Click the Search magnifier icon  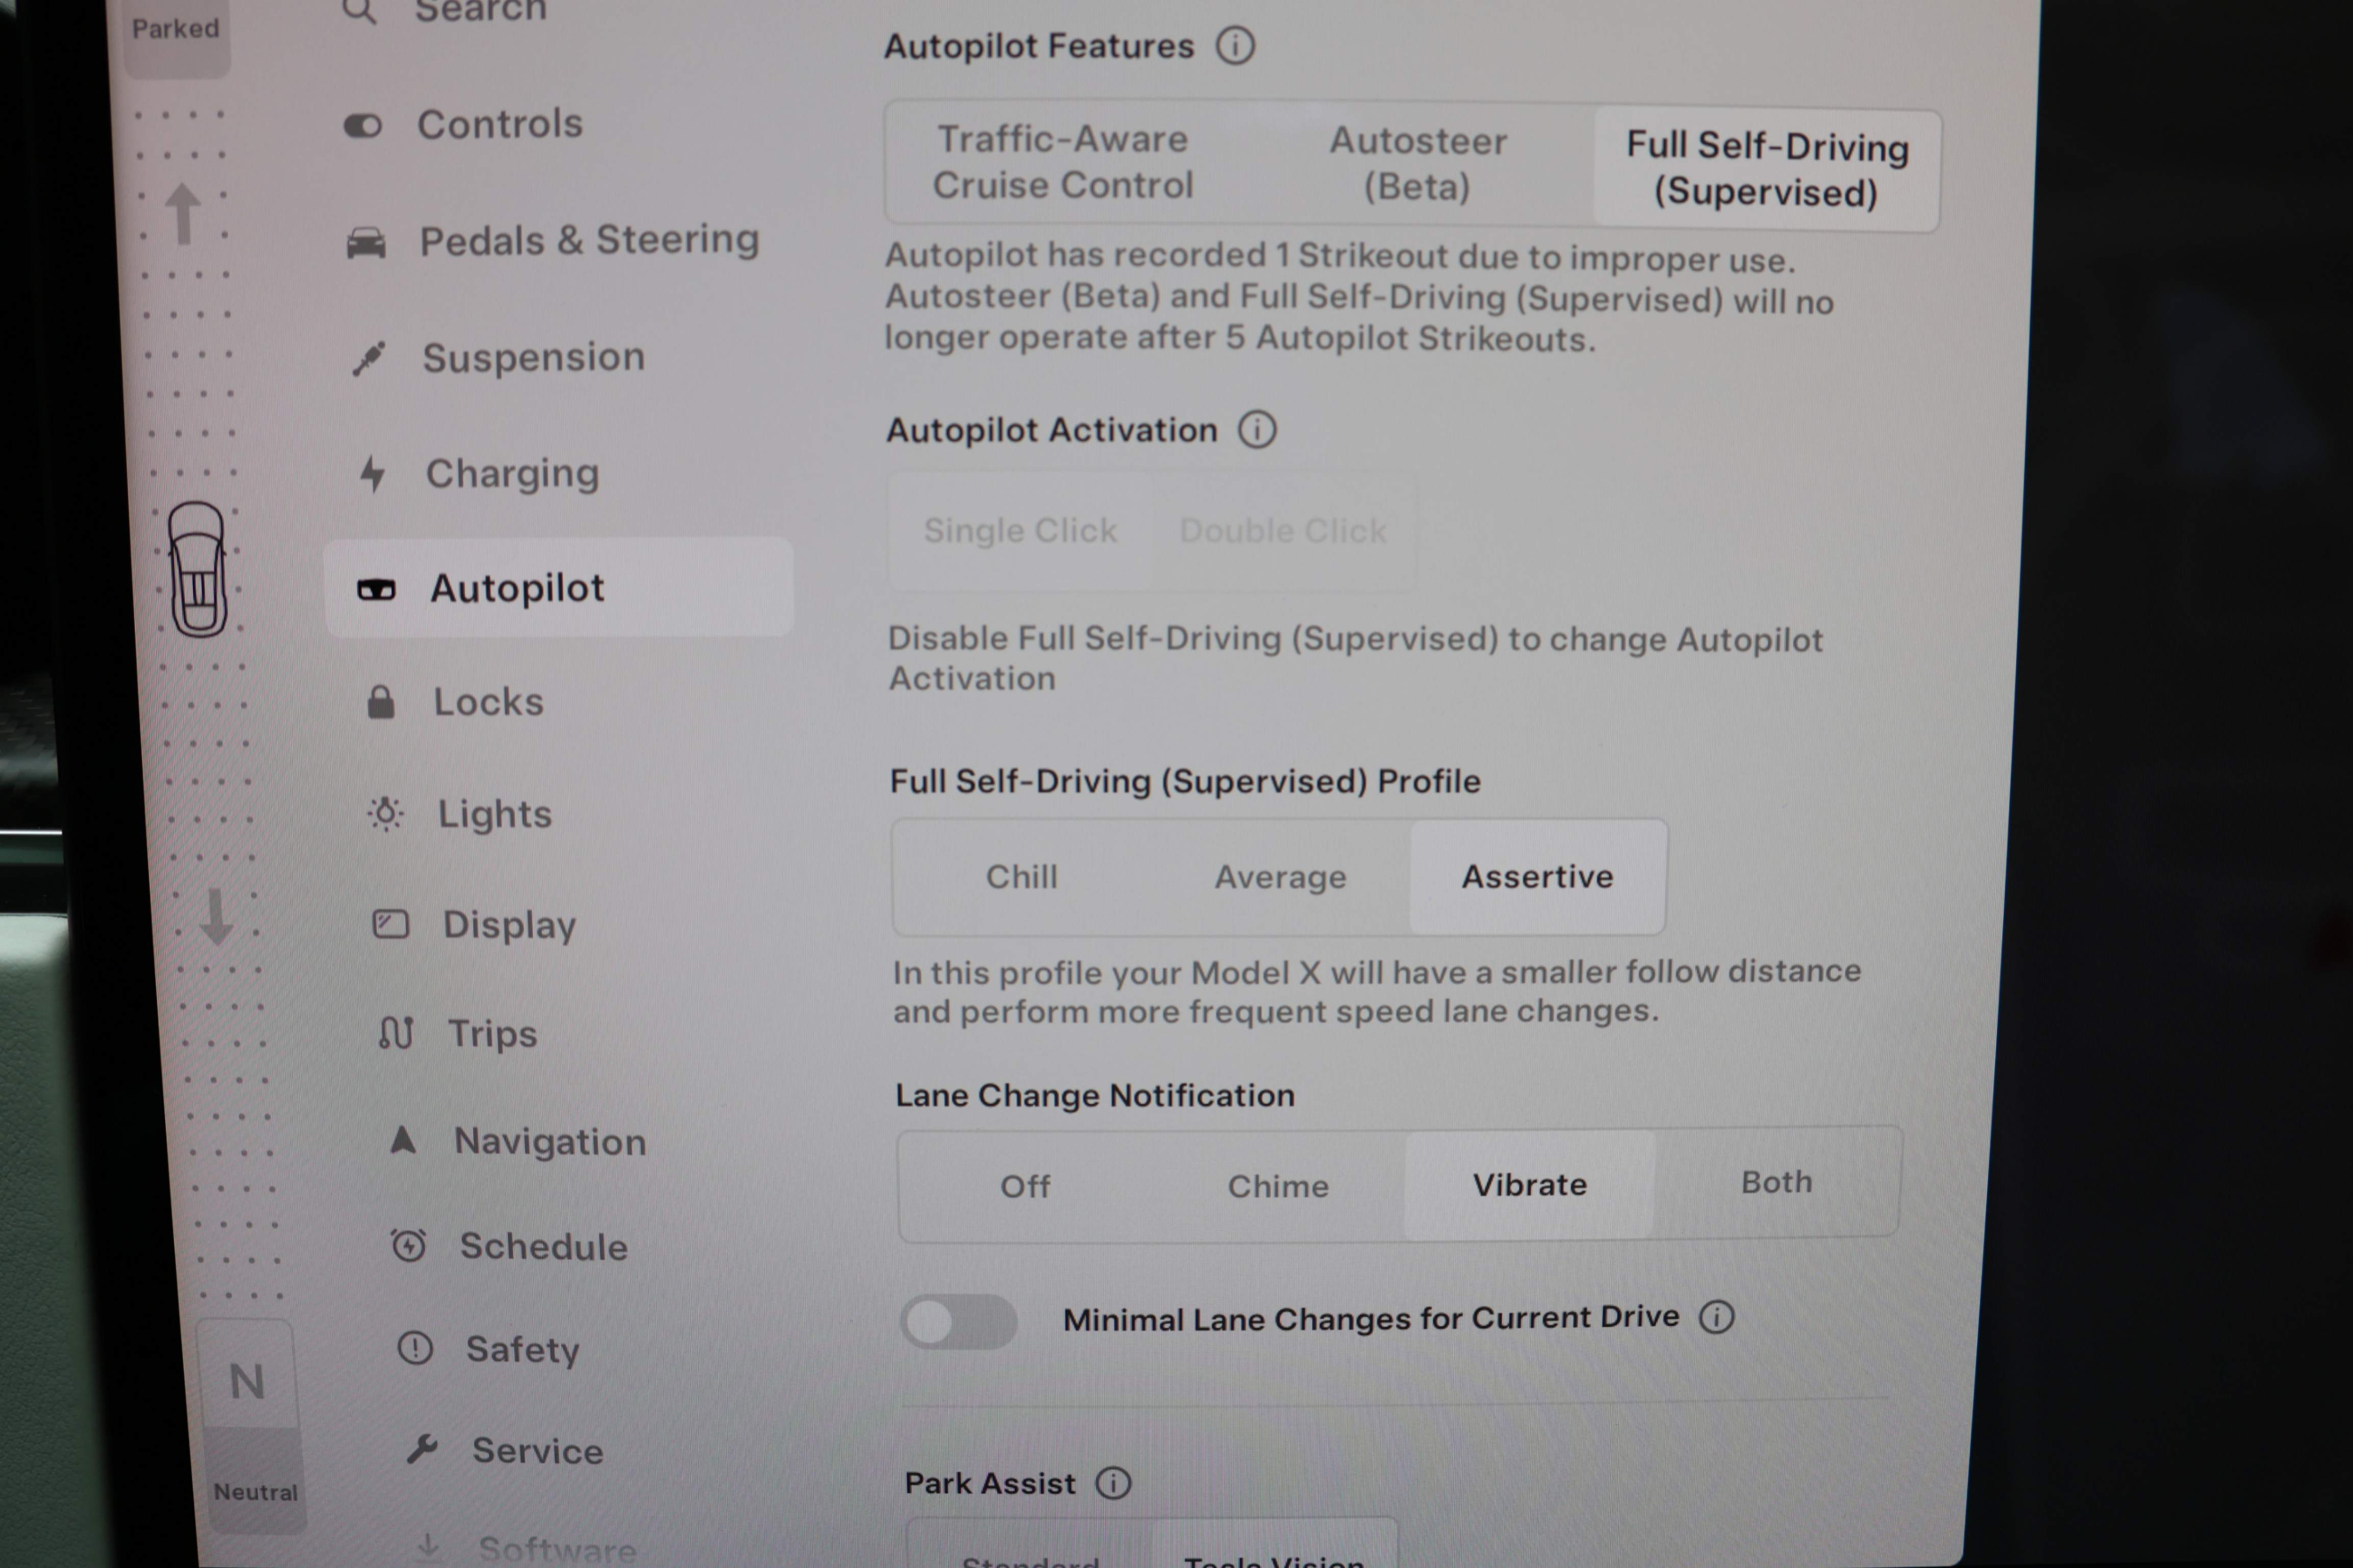359,11
